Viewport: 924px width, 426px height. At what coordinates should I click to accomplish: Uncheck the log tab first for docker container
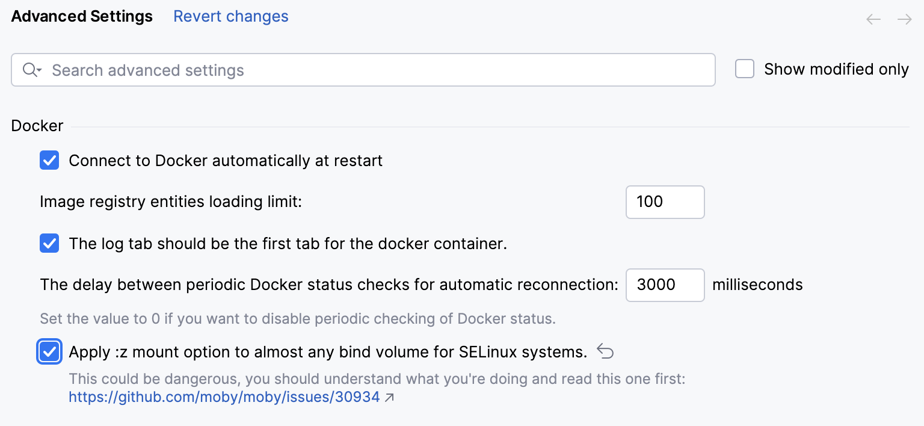(x=49, y=243)
